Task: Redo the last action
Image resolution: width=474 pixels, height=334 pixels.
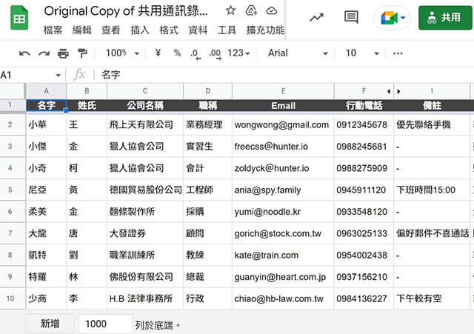Action: tap(44, 53)
